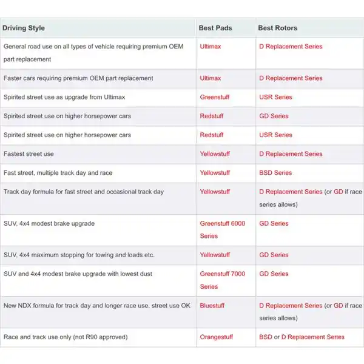364x364 pixels.
Task: Open the Ultimax link for general road use
Action: (211, 47)
